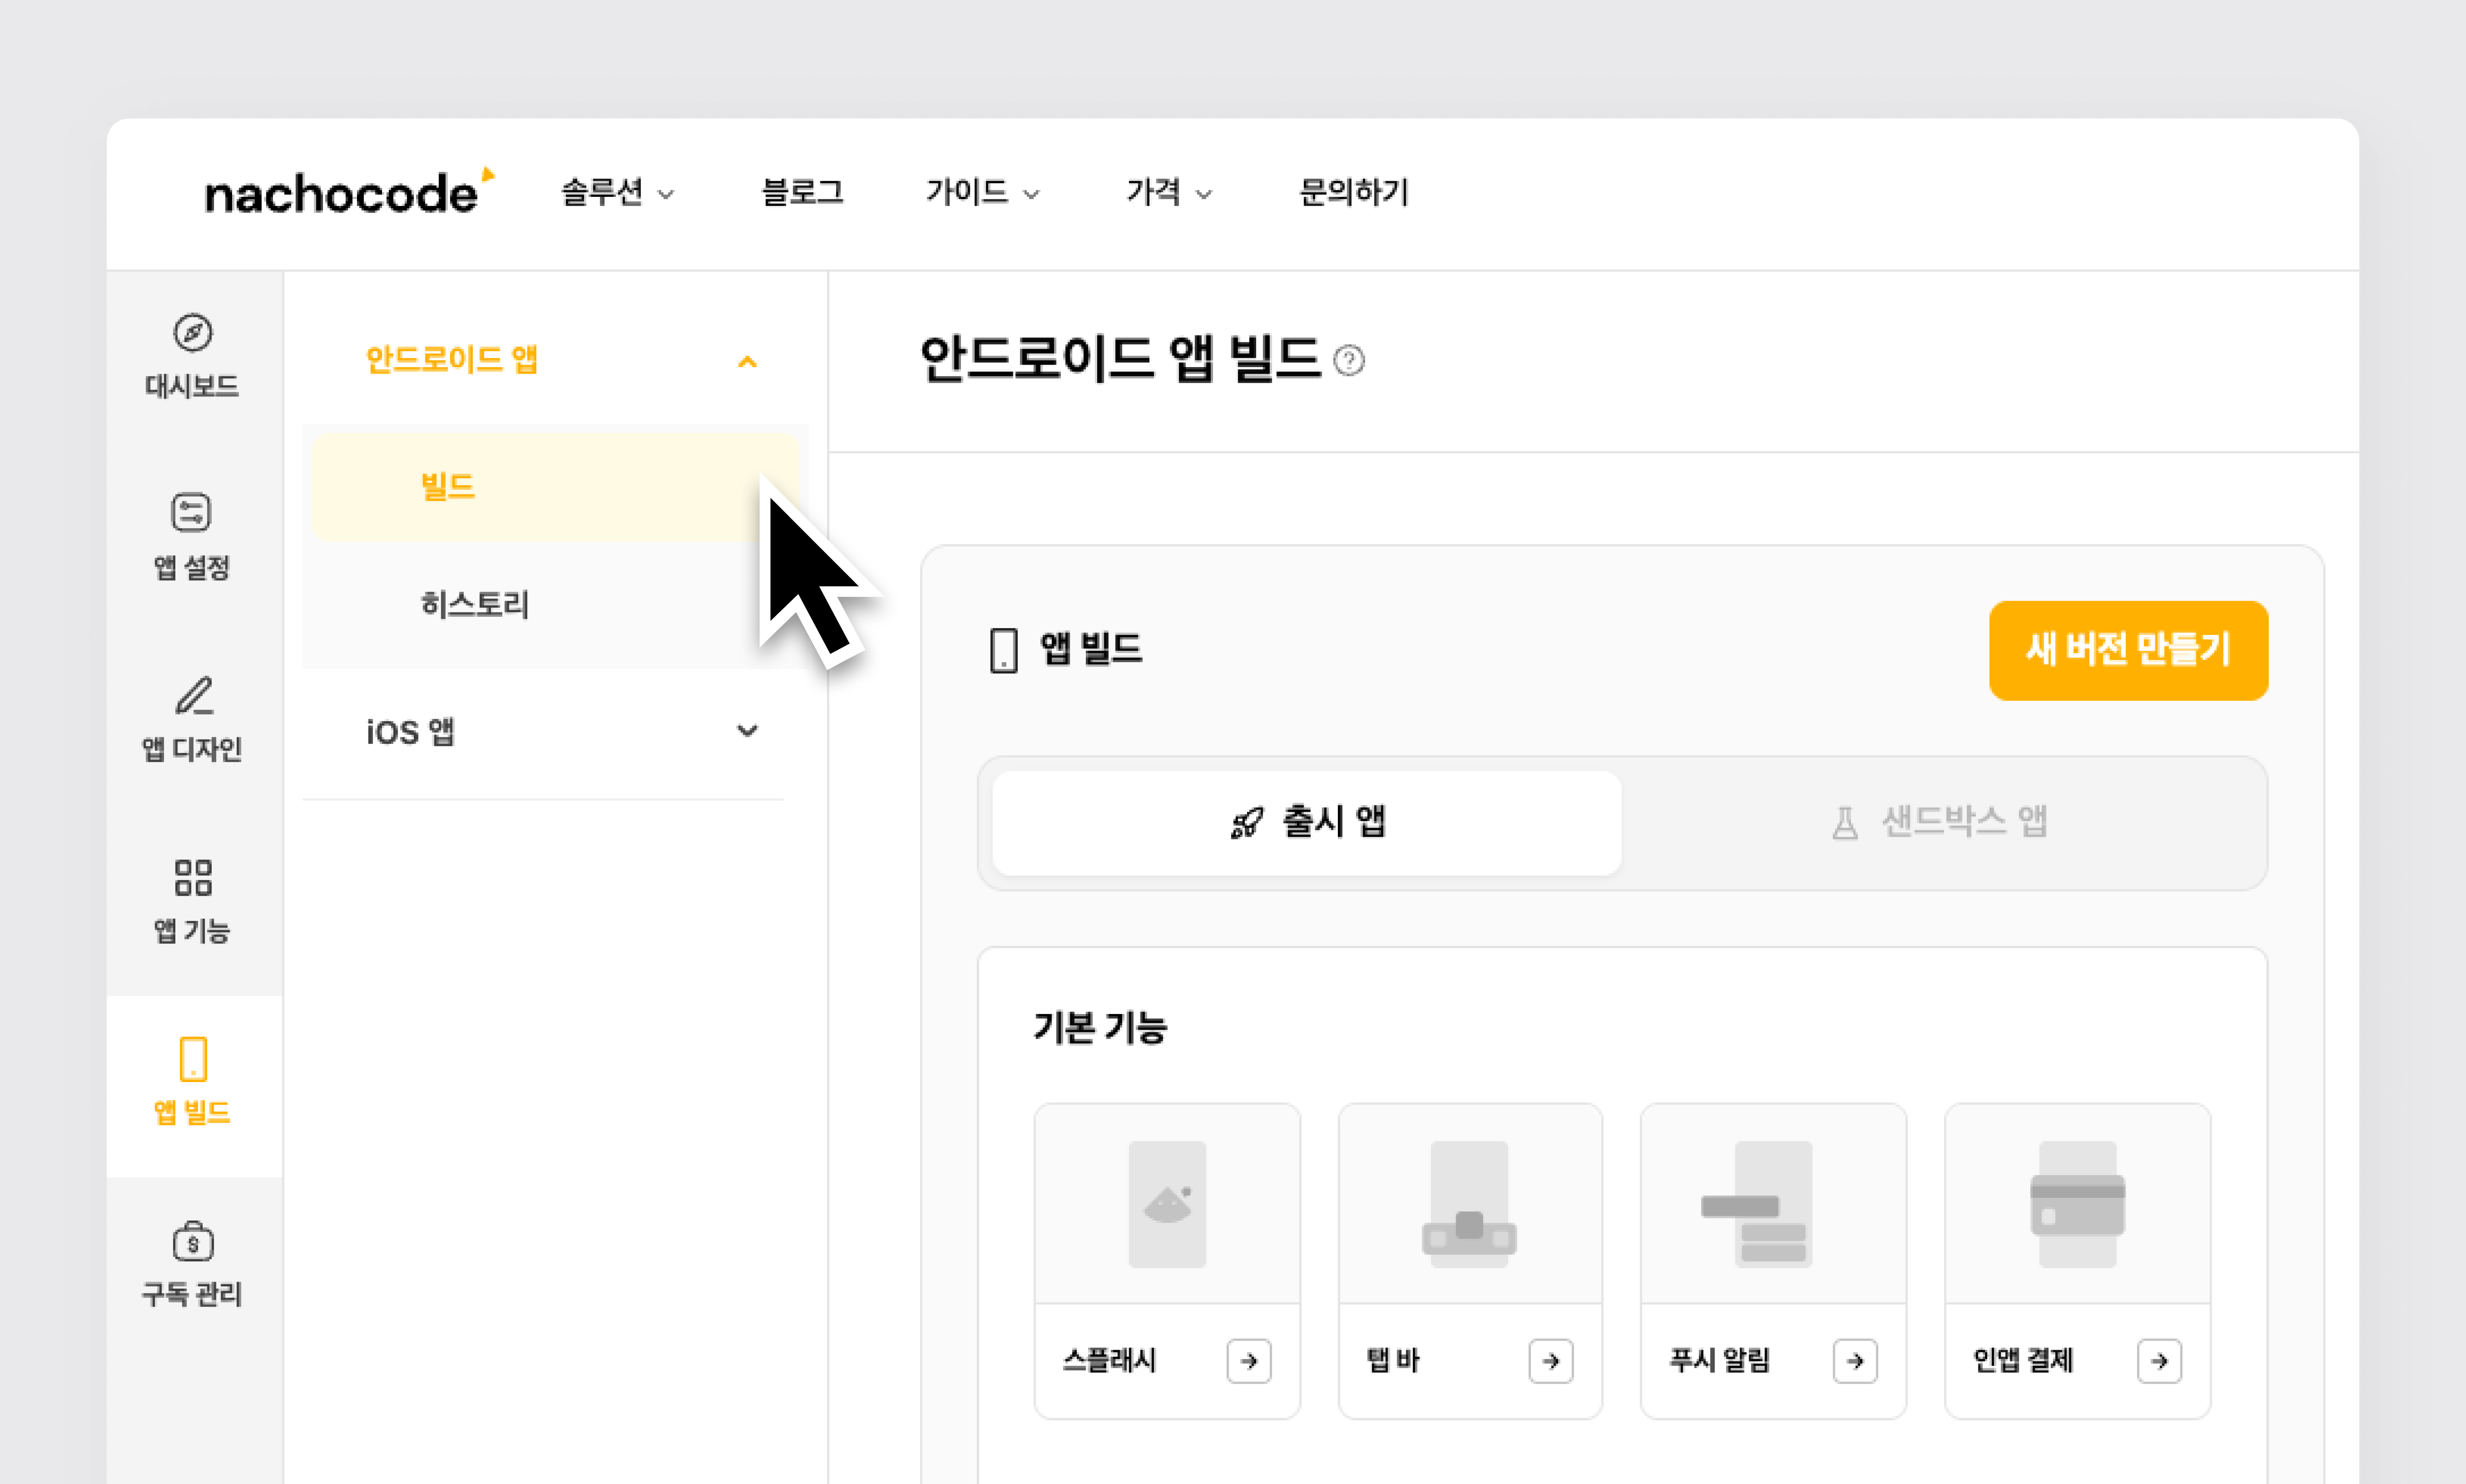Click help icon beside 안드로이드 앱 빌드 title

pos(1349,360)
